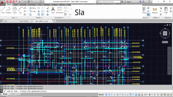Switch to the Annotate ribbon tab
The width and height of the screenshot is (173, 97).
point(23,5)
